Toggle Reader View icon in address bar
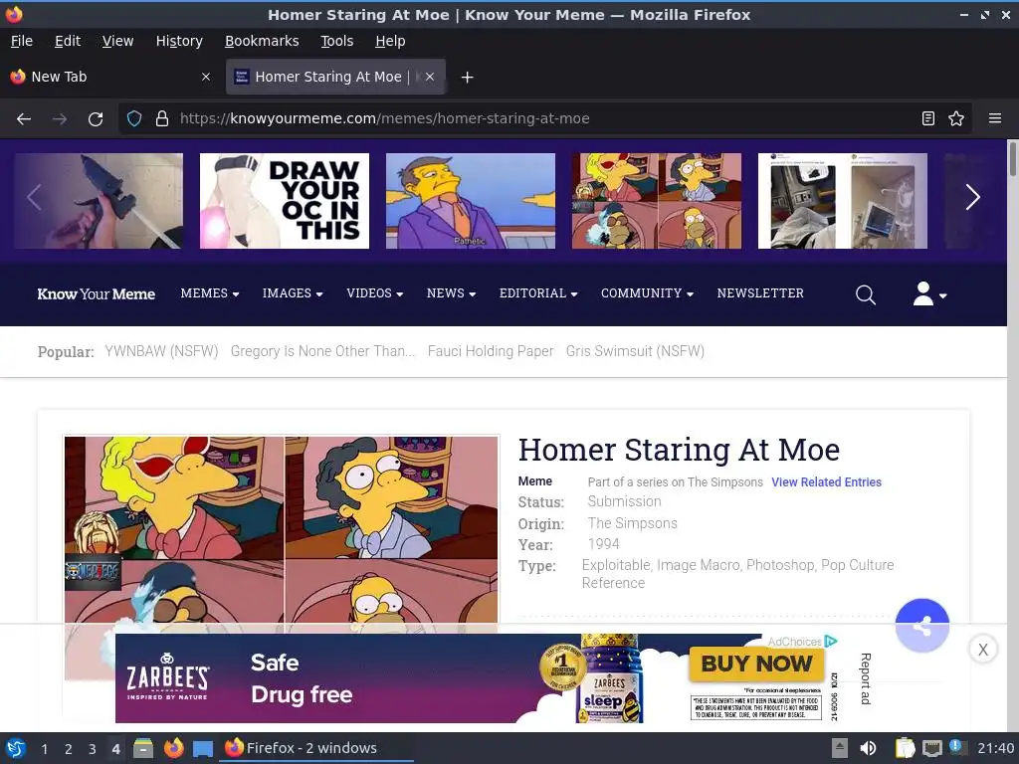1019x764 pixels. pyautogui.click(x=928, y=118)
